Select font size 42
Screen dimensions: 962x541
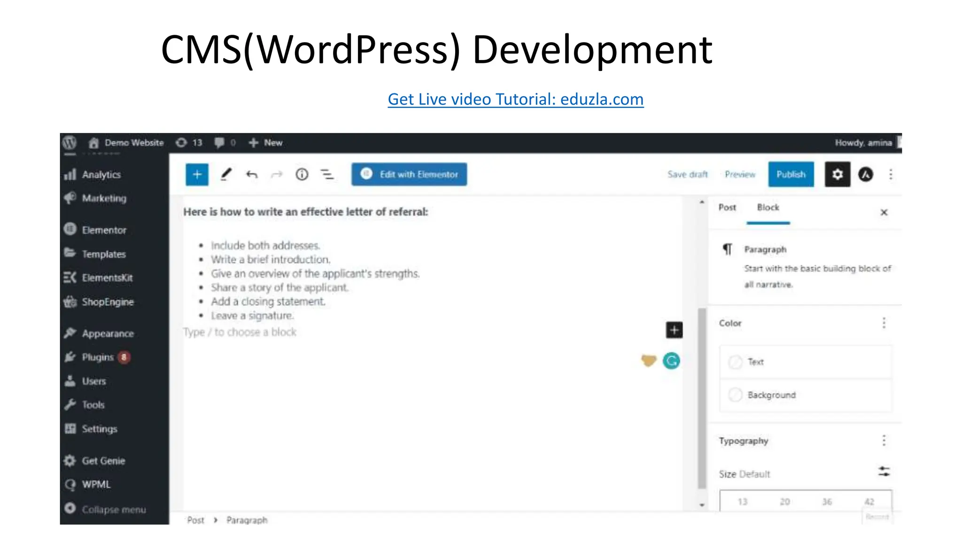click(869, 502)
